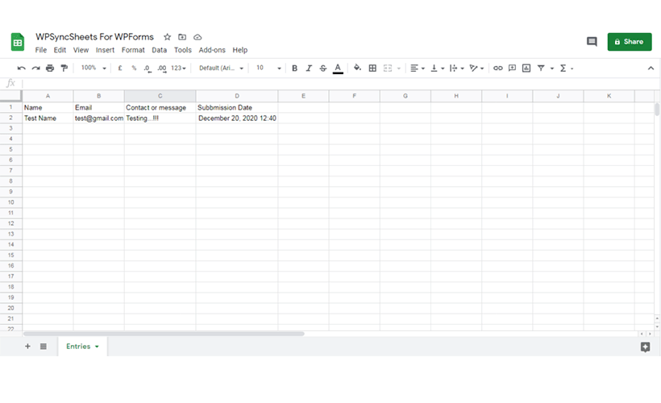Open the Explore button
661x403 pixels.
pos(645,347)
